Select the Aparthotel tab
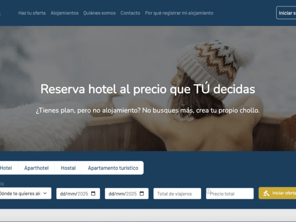 36,168
